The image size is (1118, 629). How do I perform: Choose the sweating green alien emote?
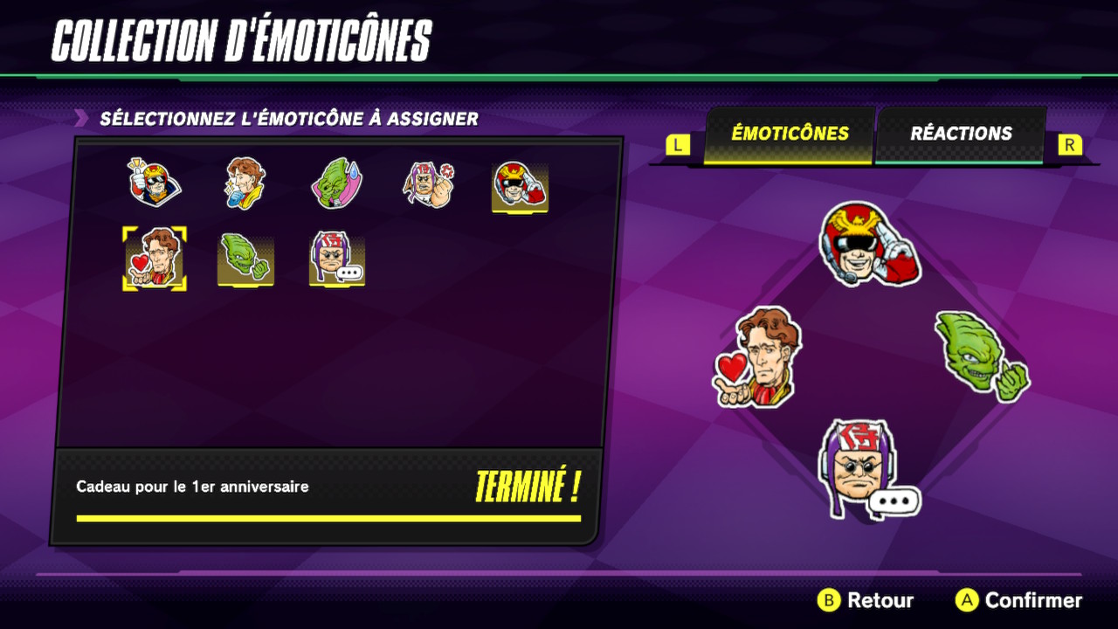pyautogui.click(x=336, y=183)
